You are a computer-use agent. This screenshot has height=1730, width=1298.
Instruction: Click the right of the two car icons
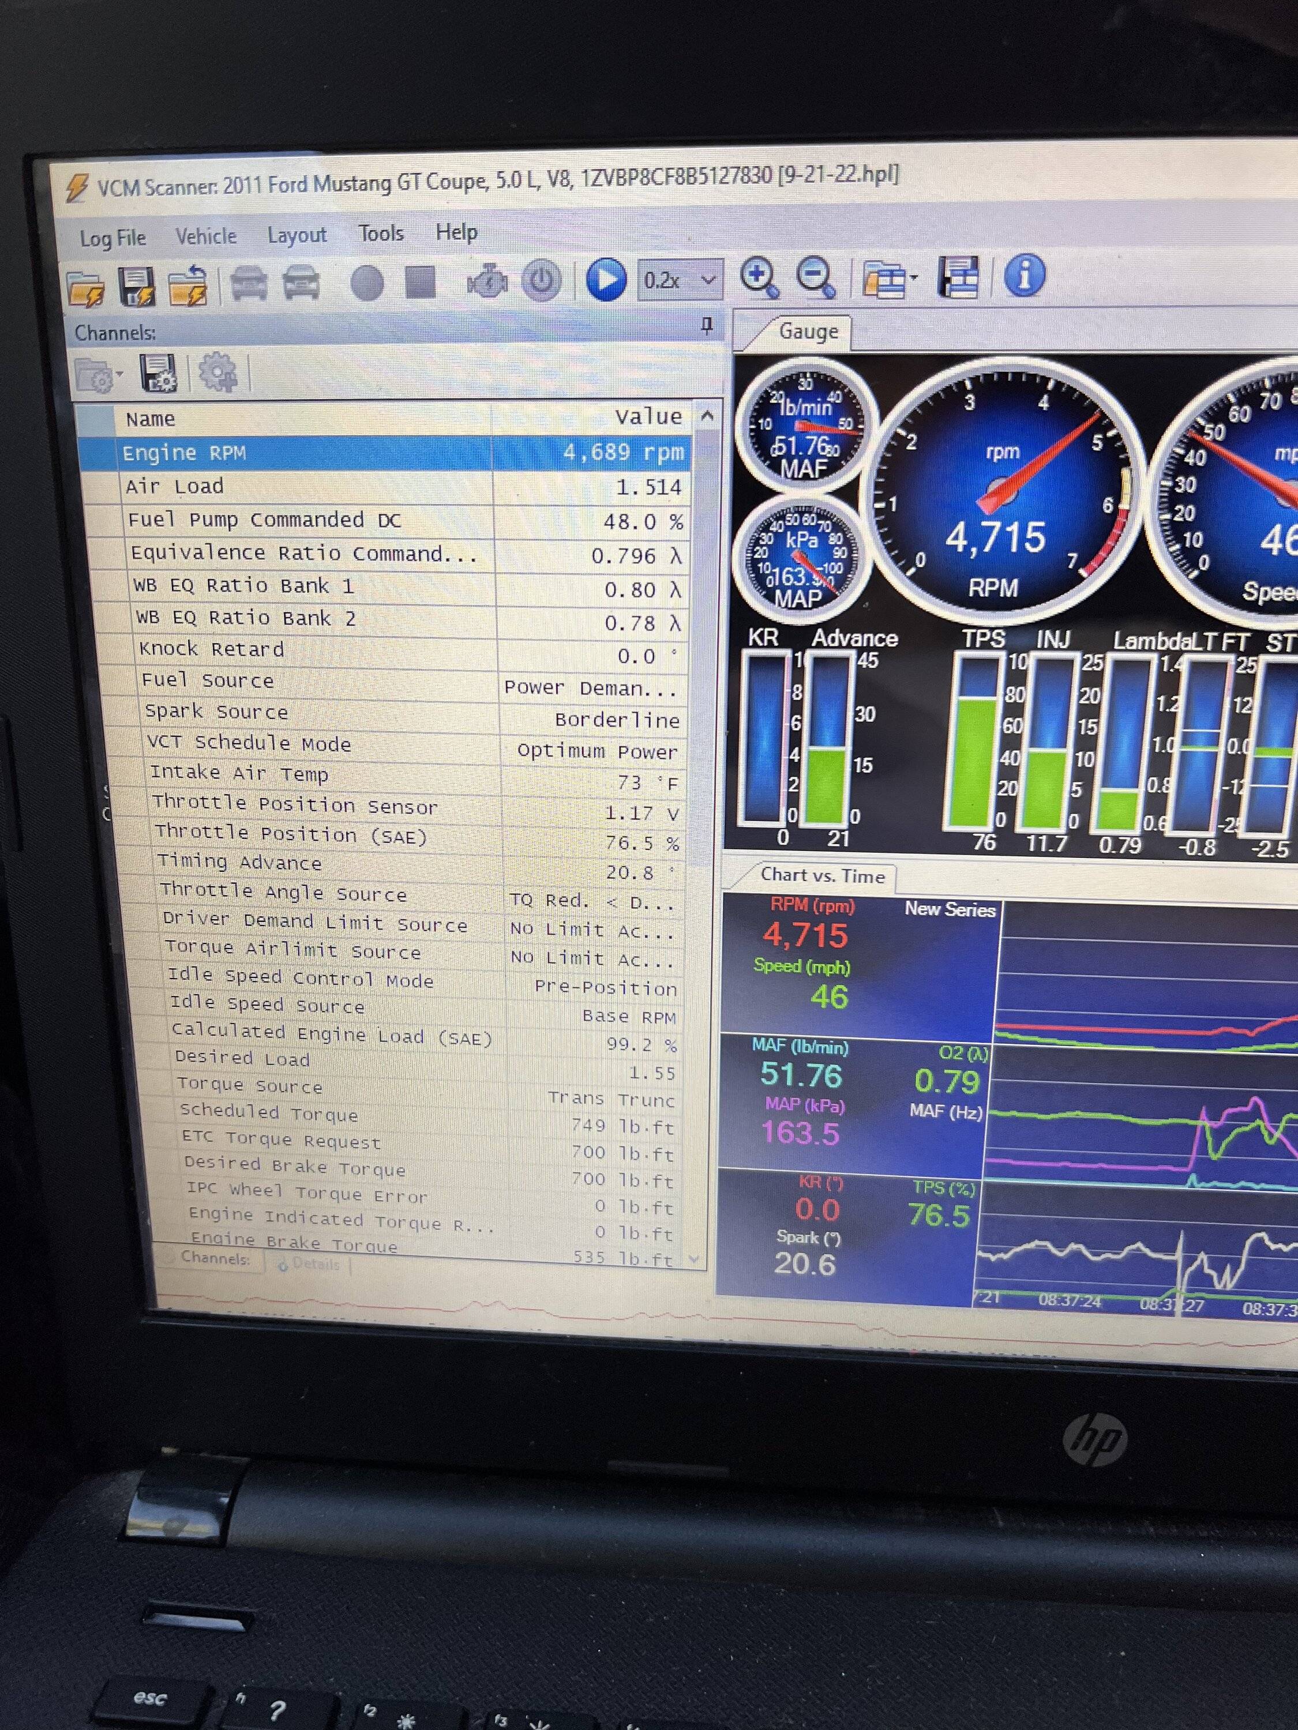click(301, 283)
